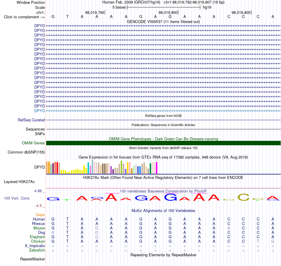Click 'Gene Expression in 54 tissues from GTEx' title
This screenshot has width=281, height=266.
[x=163, y=157]
